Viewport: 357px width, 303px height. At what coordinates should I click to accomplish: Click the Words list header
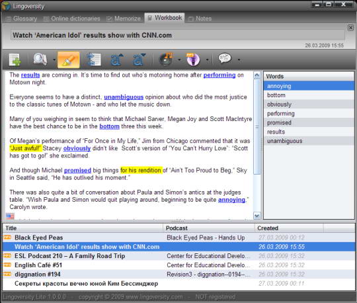(x=309, y=76)
